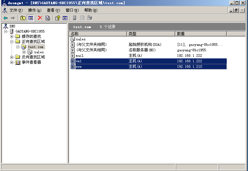Select the 反向查找区域 tree label

coord(33,57)
